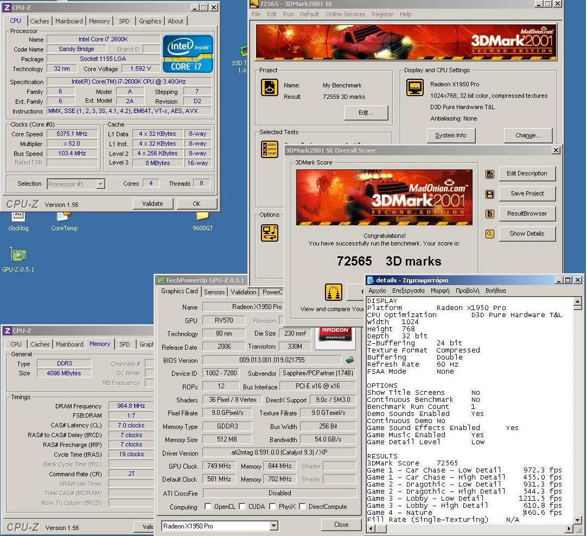Click the icon beside ResultBrowser

(x=490, y=213)
